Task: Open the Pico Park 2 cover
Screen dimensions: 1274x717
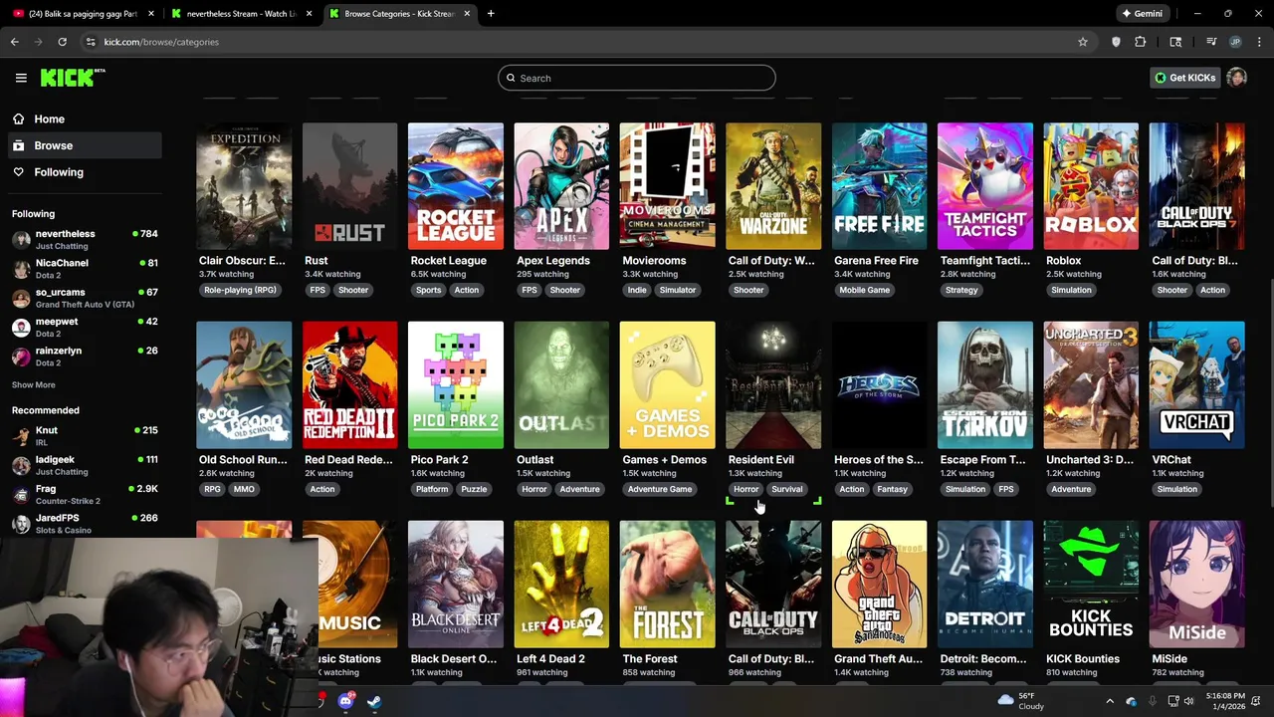Action: pos(456,385)
